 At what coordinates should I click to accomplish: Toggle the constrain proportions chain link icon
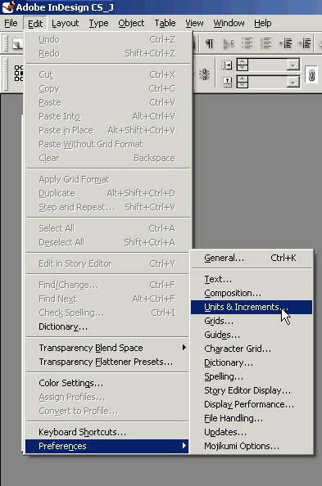tap(311, 75)
